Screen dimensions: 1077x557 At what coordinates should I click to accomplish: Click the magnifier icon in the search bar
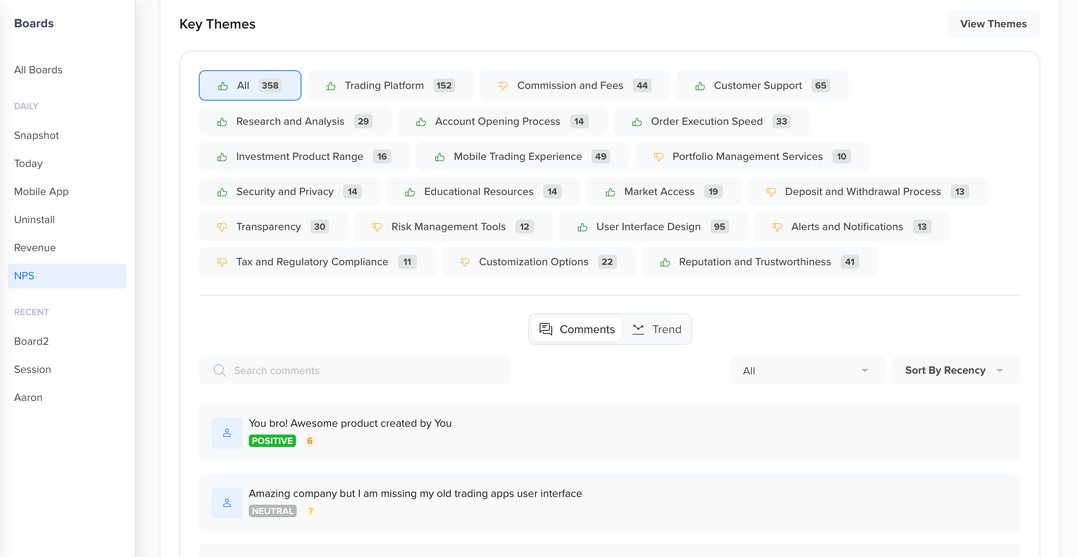pyautogui.click(x=220, y=371)
